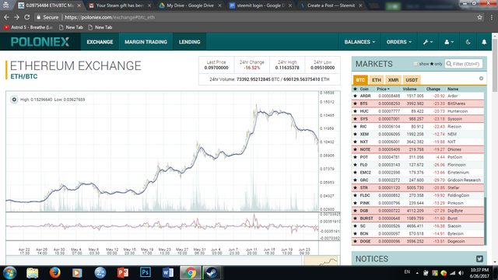This screenshot has width=498, height=280.
Task: Open Chrome menu three dots
Action: pos(491,17)
